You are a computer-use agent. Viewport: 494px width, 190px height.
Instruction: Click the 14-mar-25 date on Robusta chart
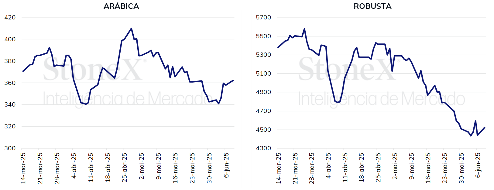point(279,168)
